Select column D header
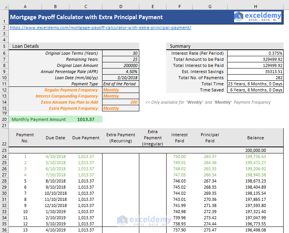 [121, 7]
